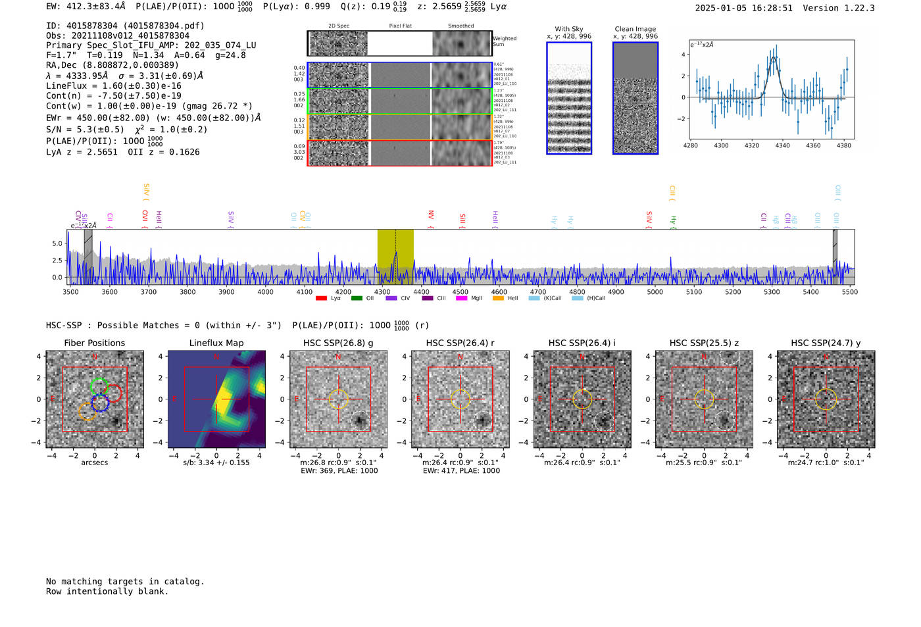The width and height of the screenshot is (921, 627).
Task: Select the red fiber circle in Fiber Positions
Action: click(x=112, y=393)
